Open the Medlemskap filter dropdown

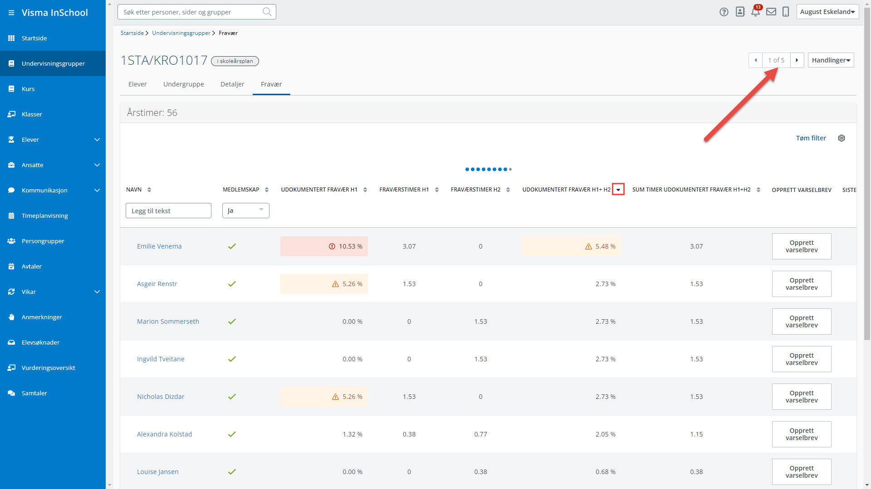[x=245, y=211]
